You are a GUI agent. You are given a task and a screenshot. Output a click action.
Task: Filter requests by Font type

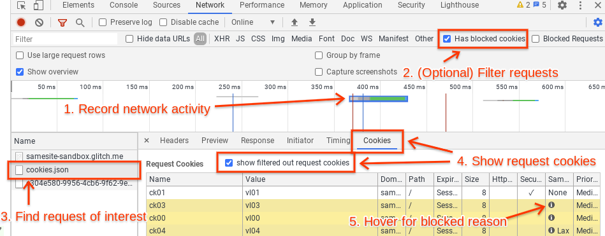point(326,39)
